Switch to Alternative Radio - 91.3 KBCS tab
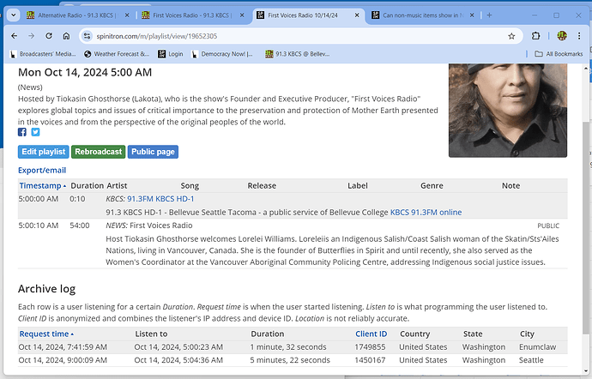592x379 pixels. (77, 15)
